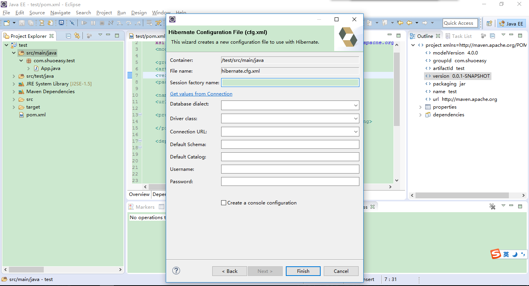This screenshot has height=286, width=529.
Task: Click the Username input field
Action: 290,169
